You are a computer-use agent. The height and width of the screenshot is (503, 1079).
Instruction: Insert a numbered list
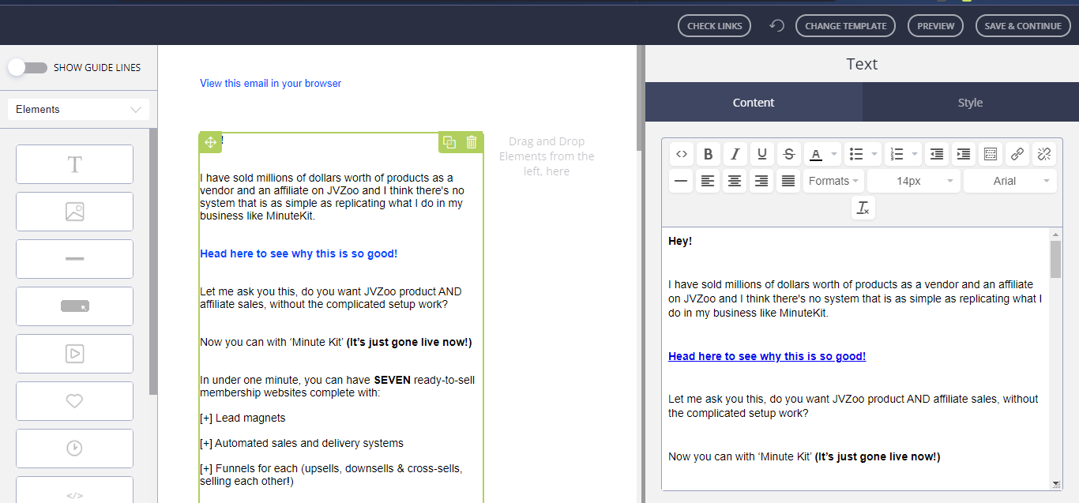click(x=896, y=154)
